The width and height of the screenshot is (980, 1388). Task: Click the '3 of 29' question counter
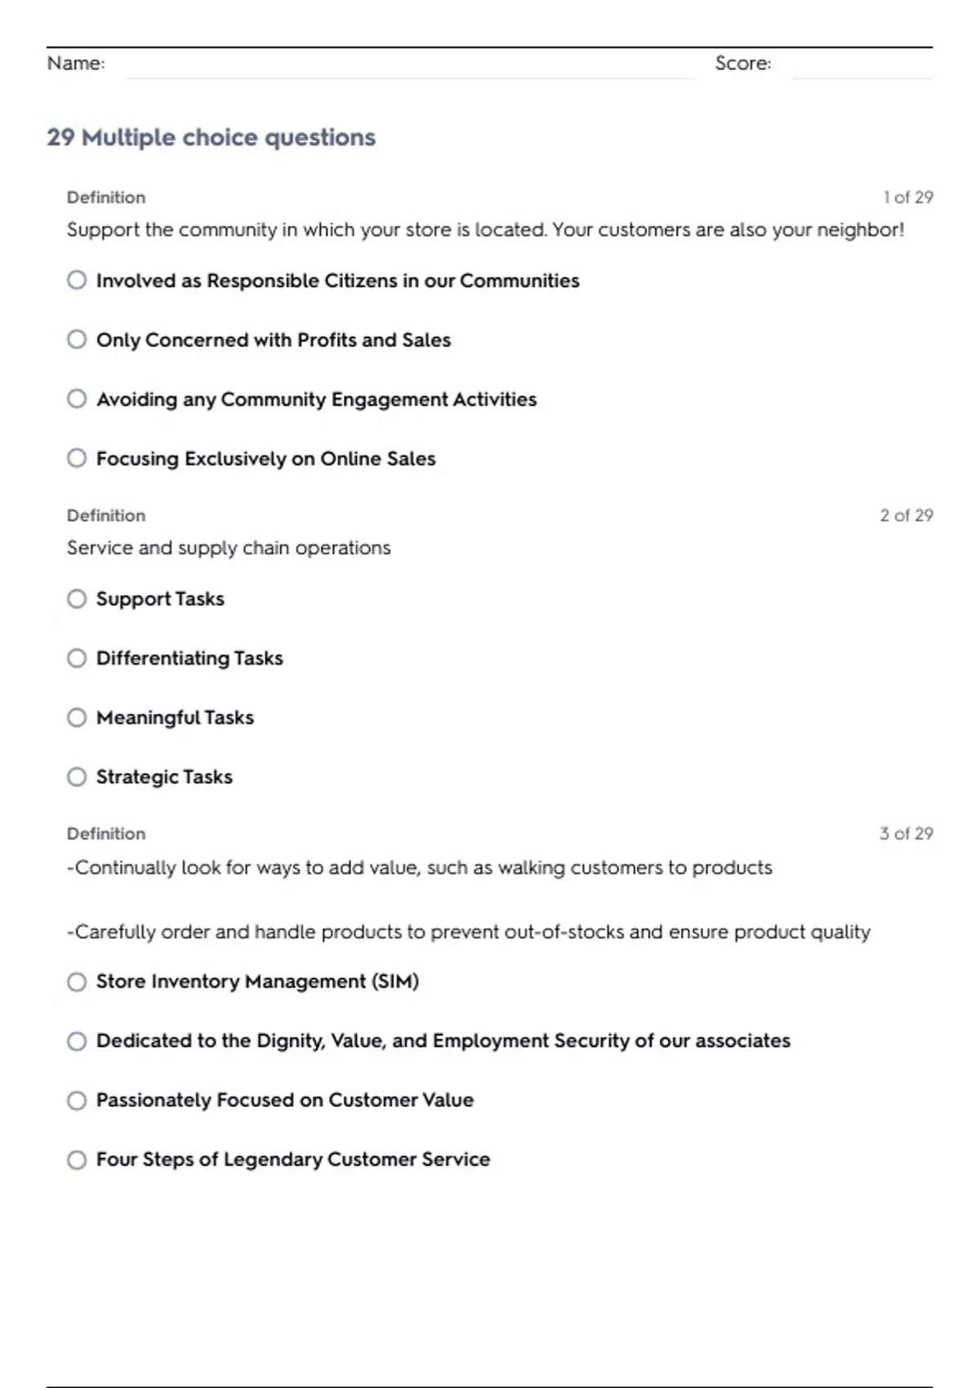[906, 834]
